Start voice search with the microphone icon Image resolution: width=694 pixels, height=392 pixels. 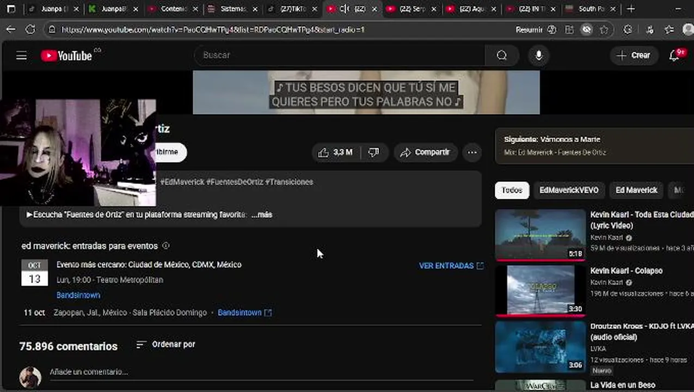coord(538,55)
